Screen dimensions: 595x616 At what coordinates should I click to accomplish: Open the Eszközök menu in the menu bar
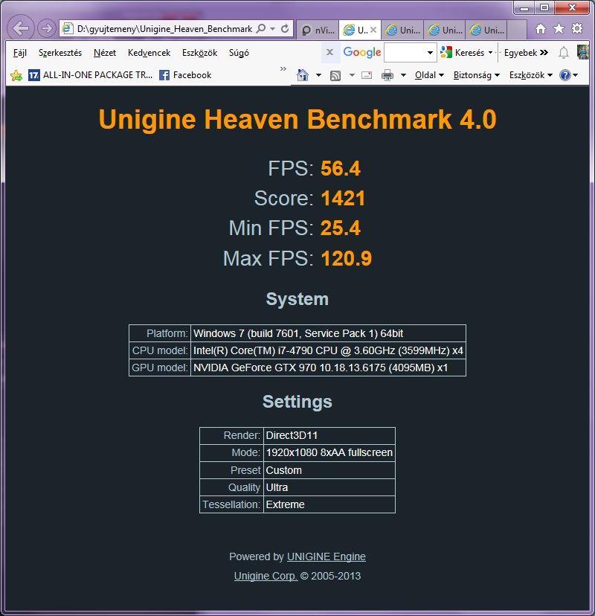199,53
